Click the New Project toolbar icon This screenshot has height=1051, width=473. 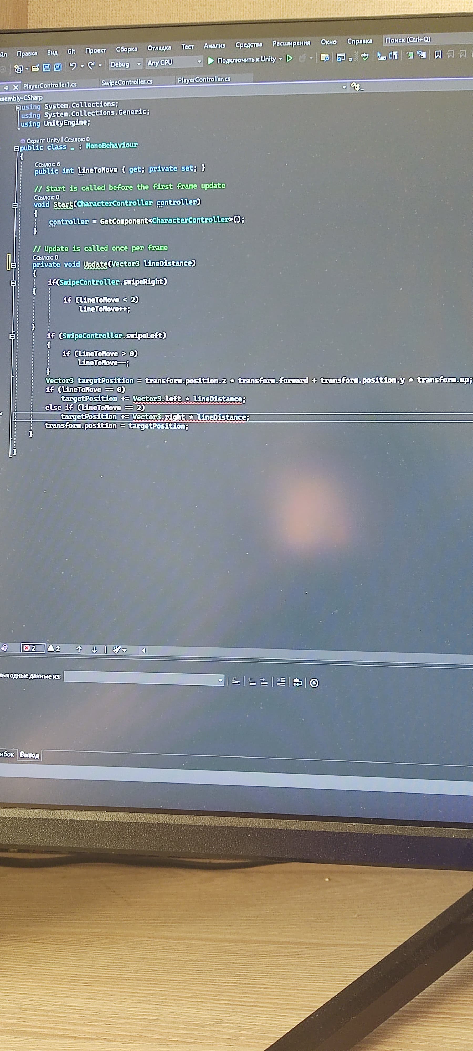click(18, 69)
